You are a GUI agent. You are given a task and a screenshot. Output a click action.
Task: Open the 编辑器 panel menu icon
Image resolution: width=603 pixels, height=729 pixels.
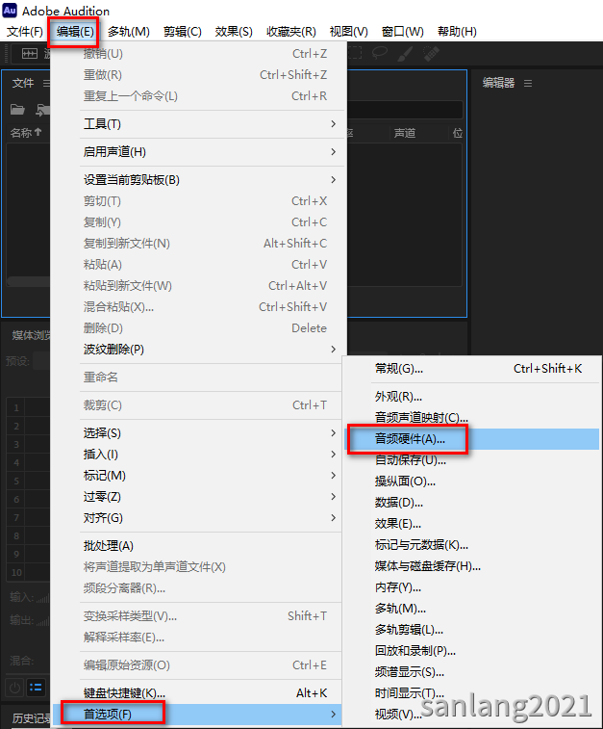click(x=528, y=83)
